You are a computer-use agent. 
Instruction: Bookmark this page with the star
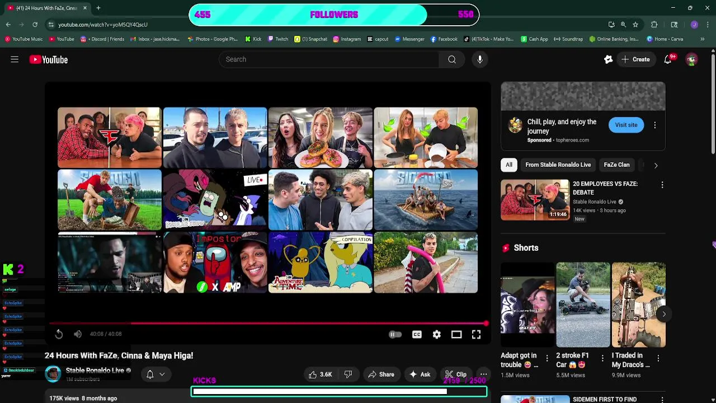(635, 25)
